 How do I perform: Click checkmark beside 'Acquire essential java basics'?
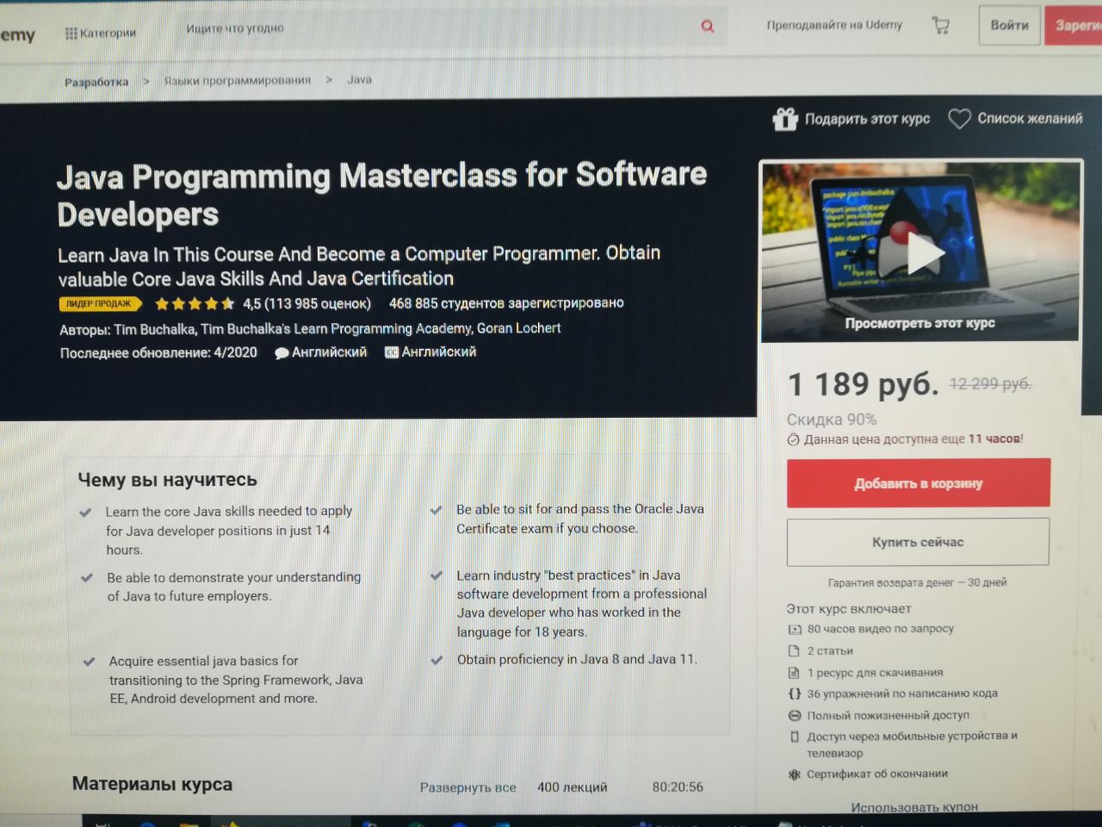pos(88,662)
